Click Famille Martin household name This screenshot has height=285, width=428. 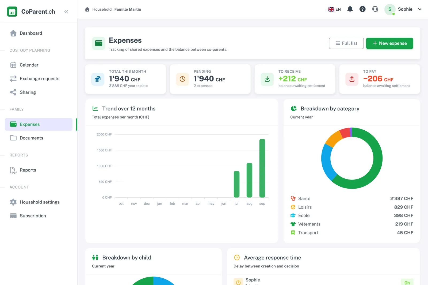(x=128, y=9)
